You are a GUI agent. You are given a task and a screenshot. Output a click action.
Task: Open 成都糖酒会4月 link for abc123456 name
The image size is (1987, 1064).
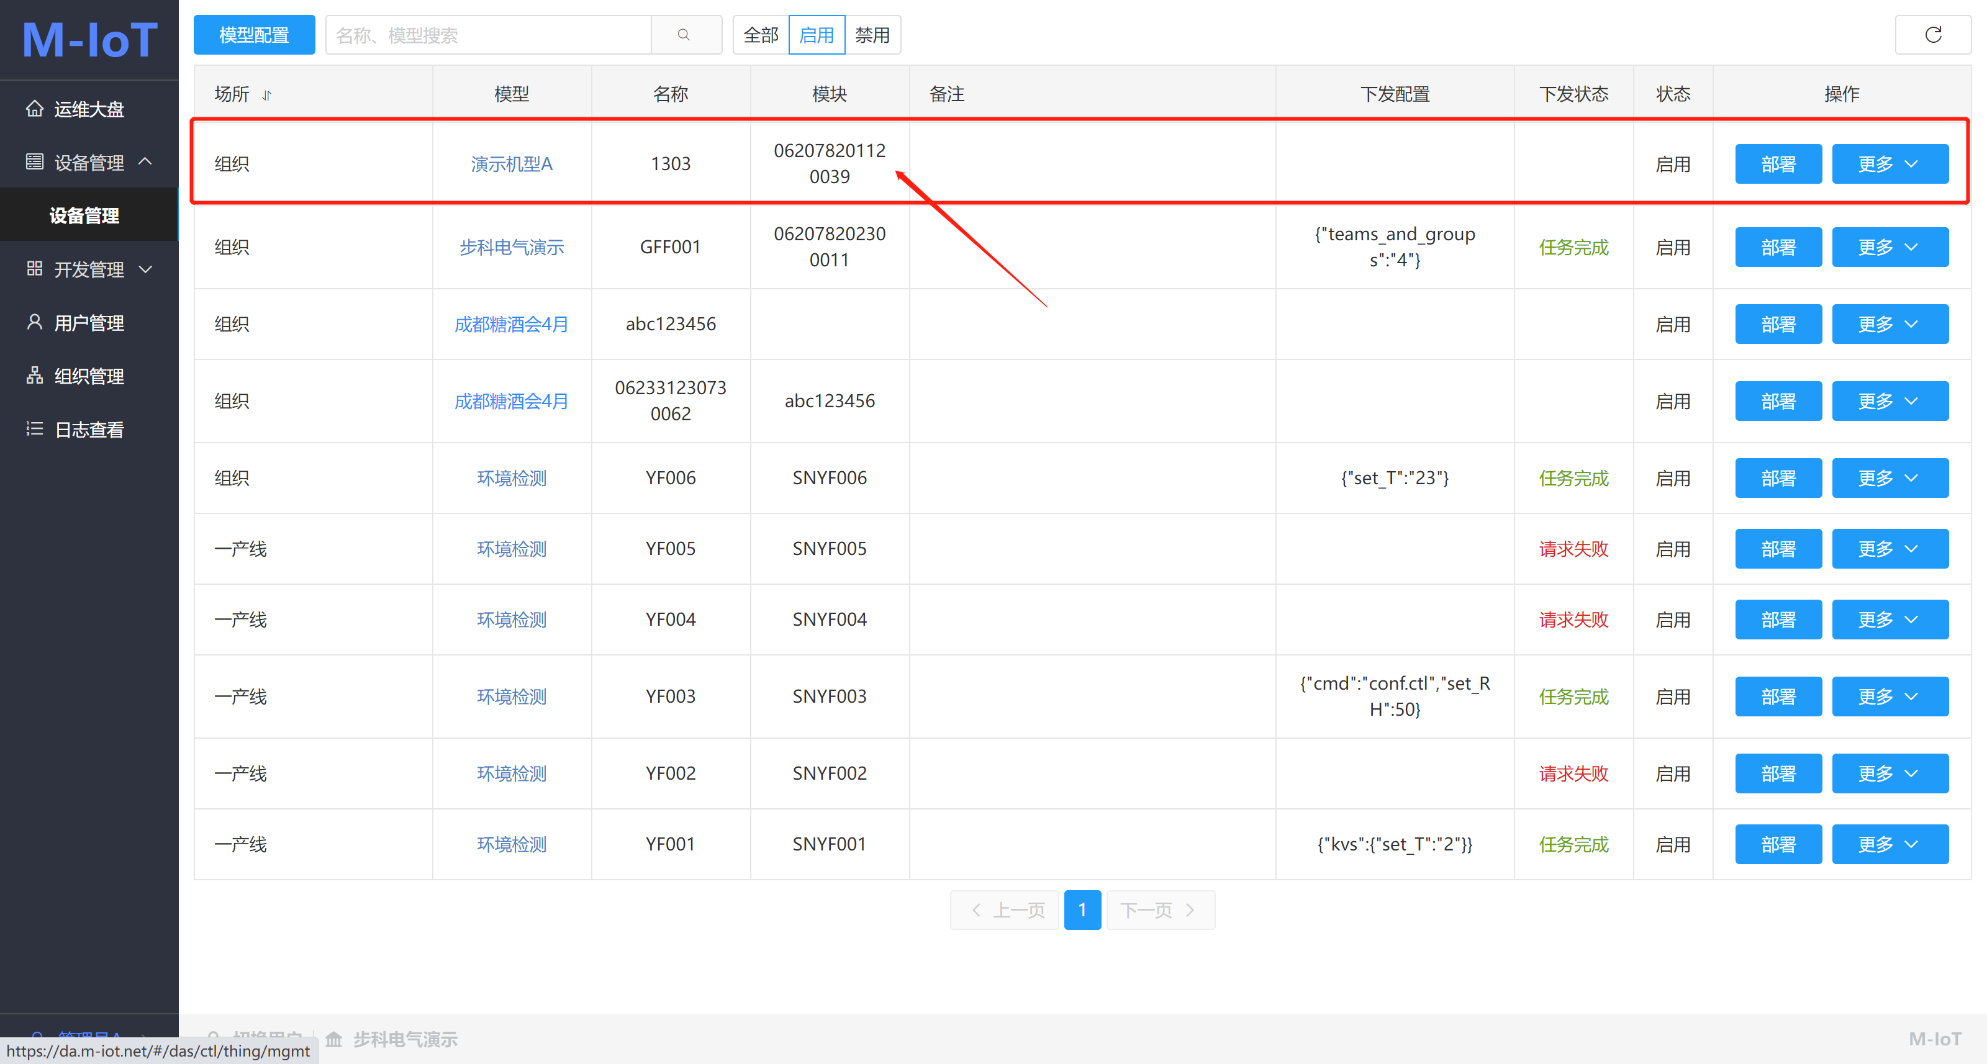pos(512,324)
